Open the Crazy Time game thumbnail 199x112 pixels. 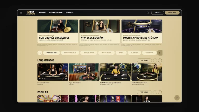(x=53, y=99)
